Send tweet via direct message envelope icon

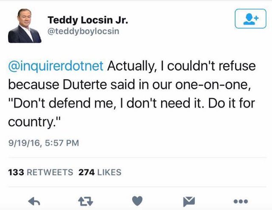(189, 201)
